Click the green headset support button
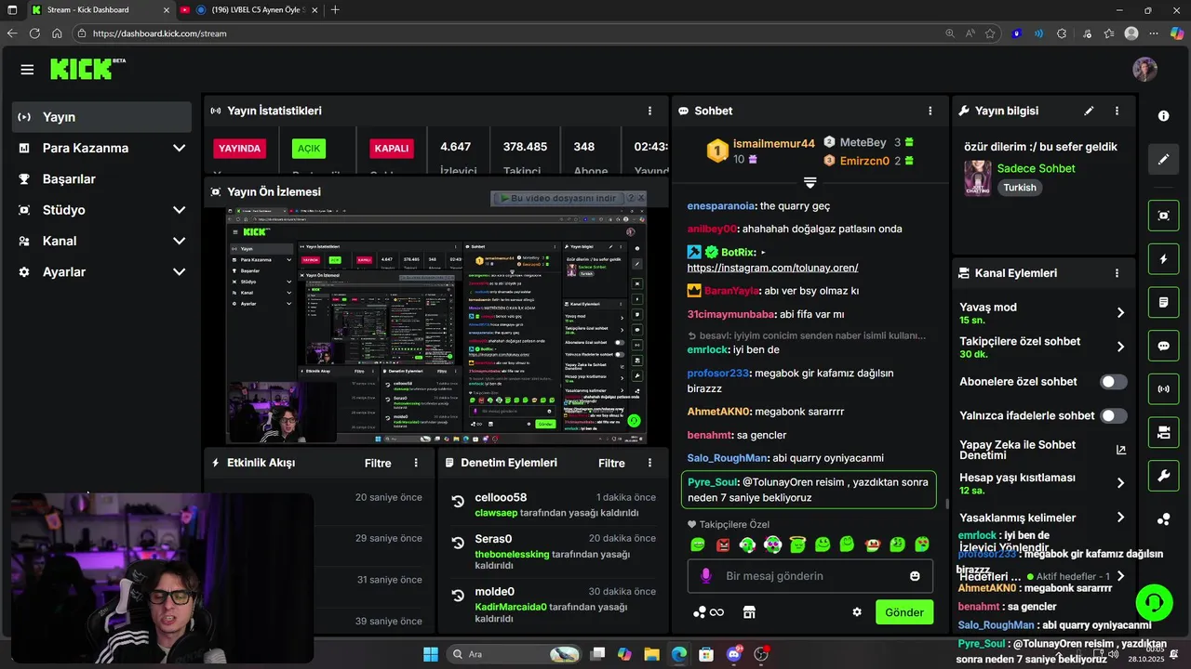 tap(1154, 603)
